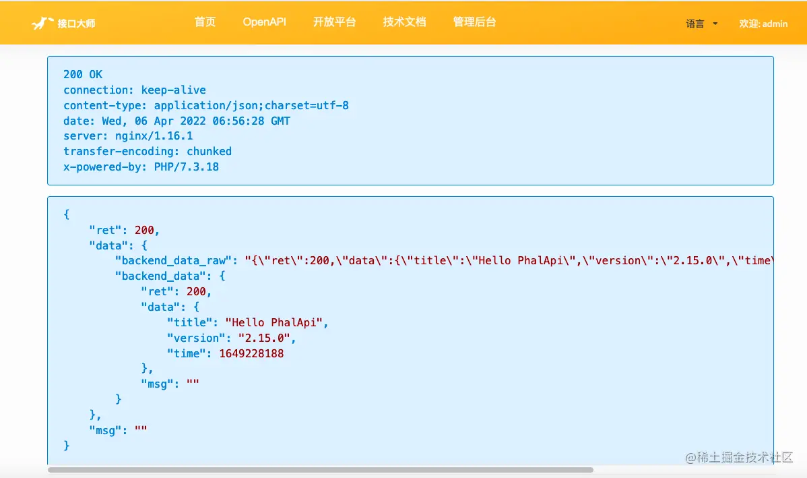Select the connection: keep-alive header

134,90
